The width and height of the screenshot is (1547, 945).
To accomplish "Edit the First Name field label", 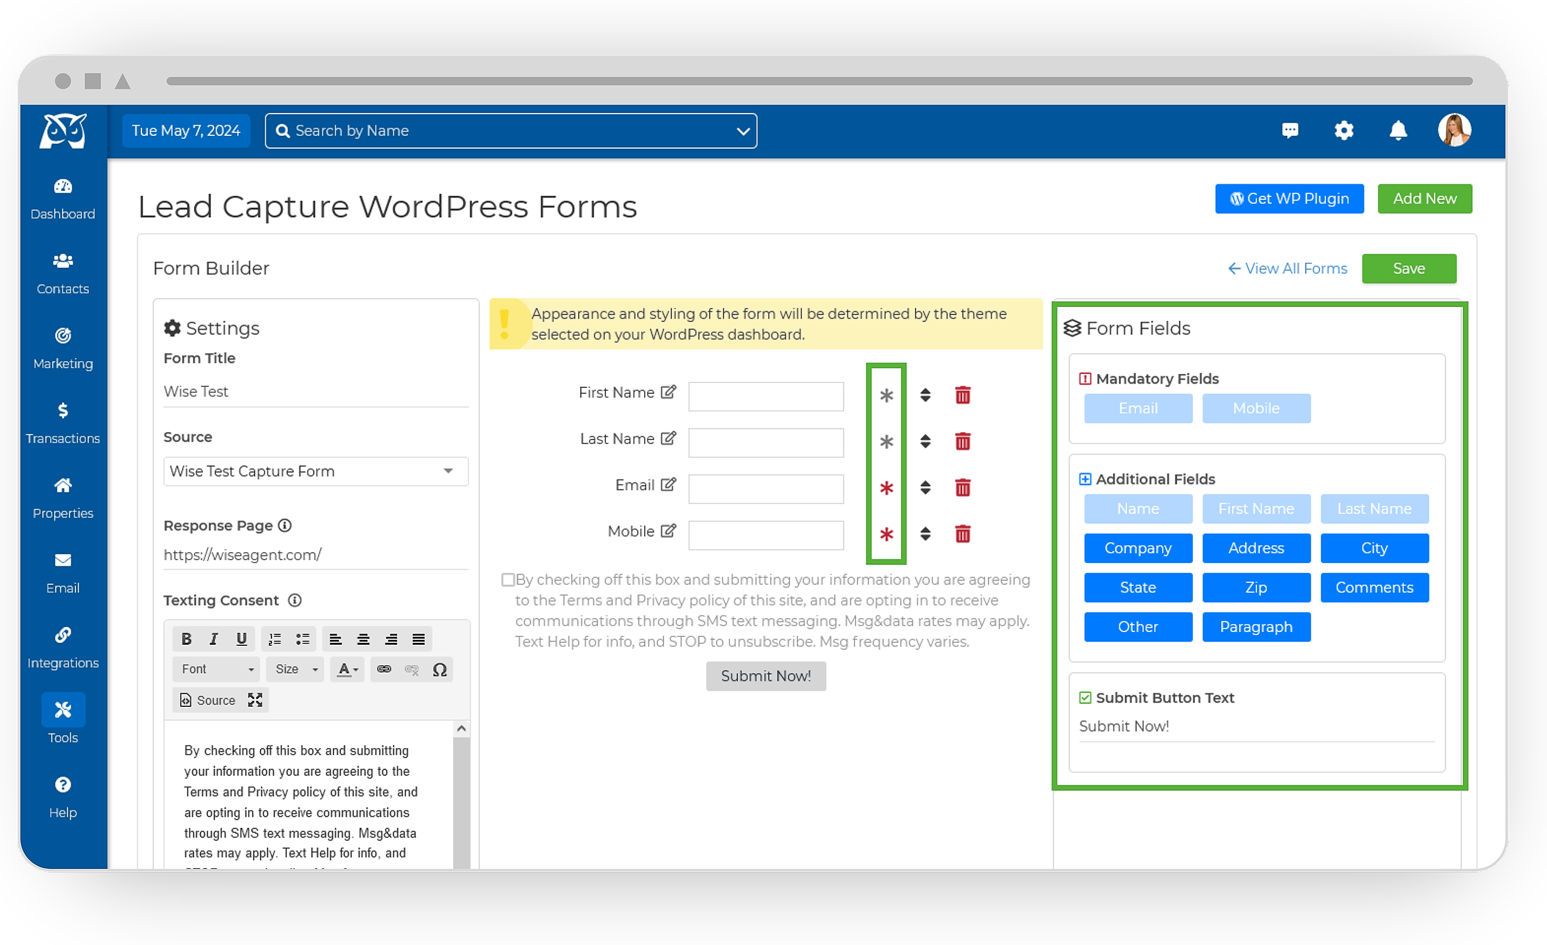I will coord(668,392).
